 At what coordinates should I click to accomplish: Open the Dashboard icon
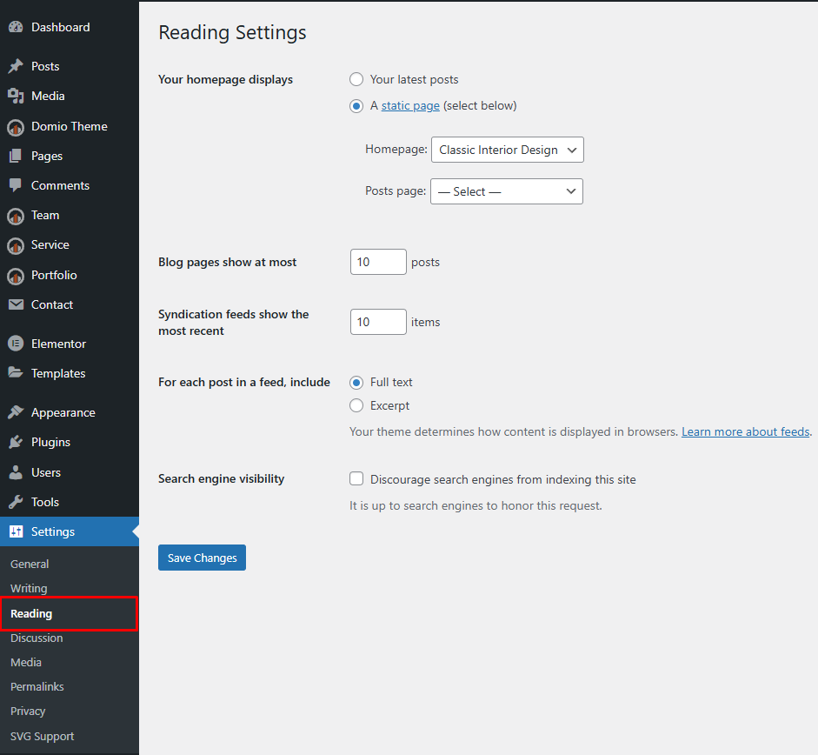[17, 26]
